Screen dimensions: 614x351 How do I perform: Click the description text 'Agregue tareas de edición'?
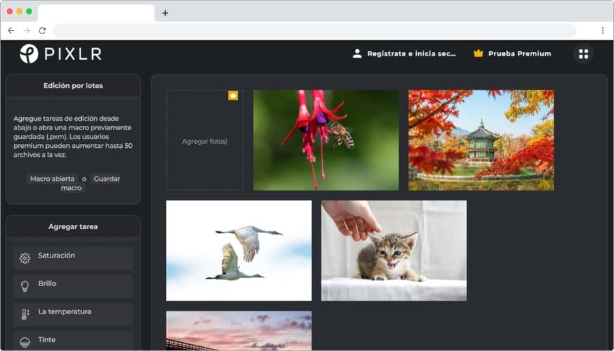click(73, 136)
